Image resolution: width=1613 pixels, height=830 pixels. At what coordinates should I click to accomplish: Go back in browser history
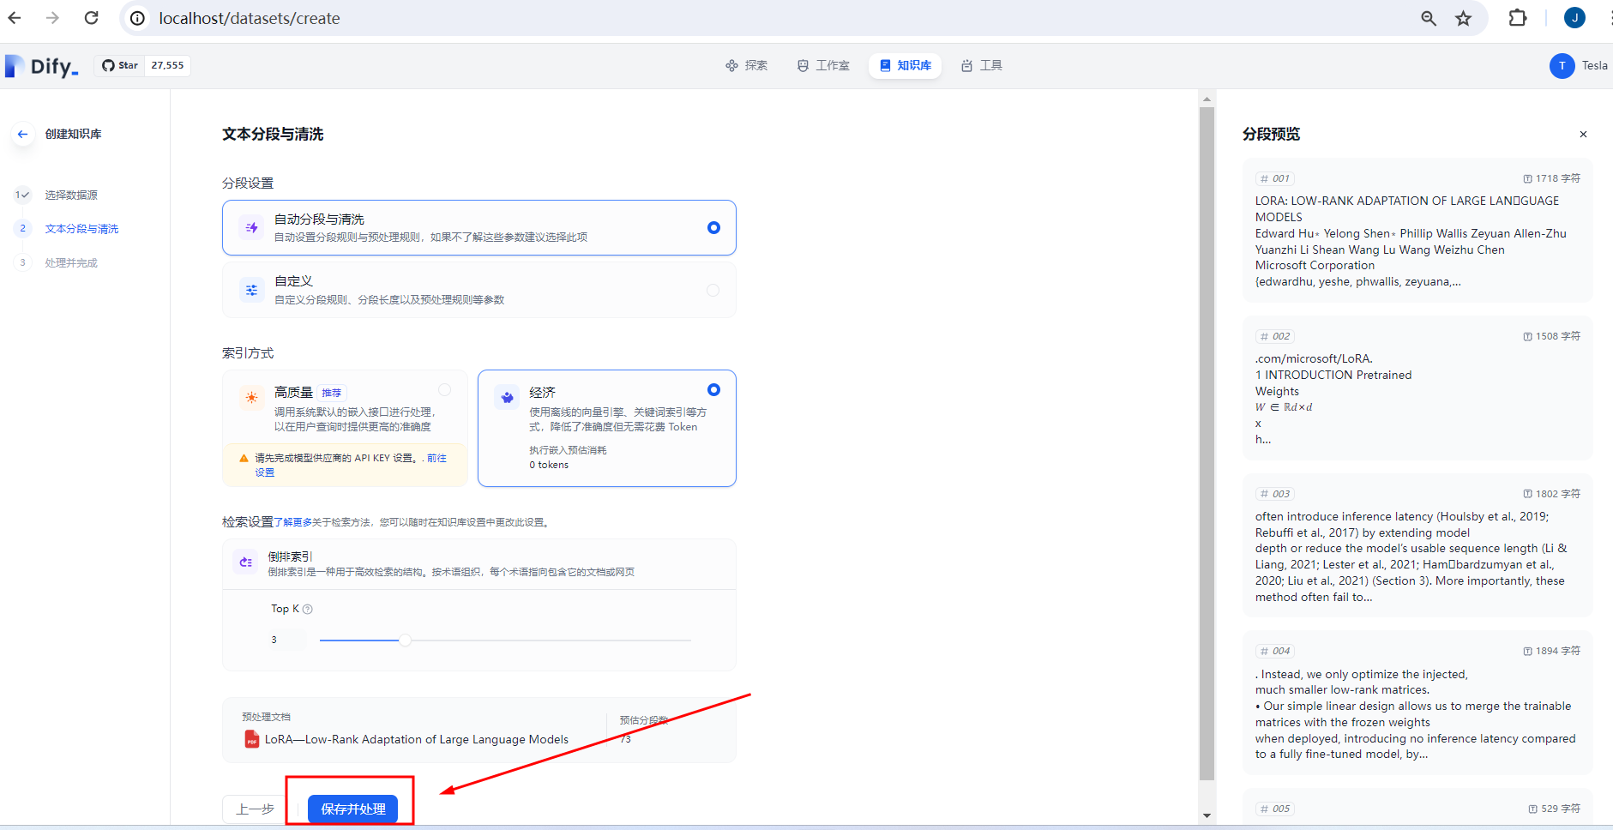[x=15, y=18]
